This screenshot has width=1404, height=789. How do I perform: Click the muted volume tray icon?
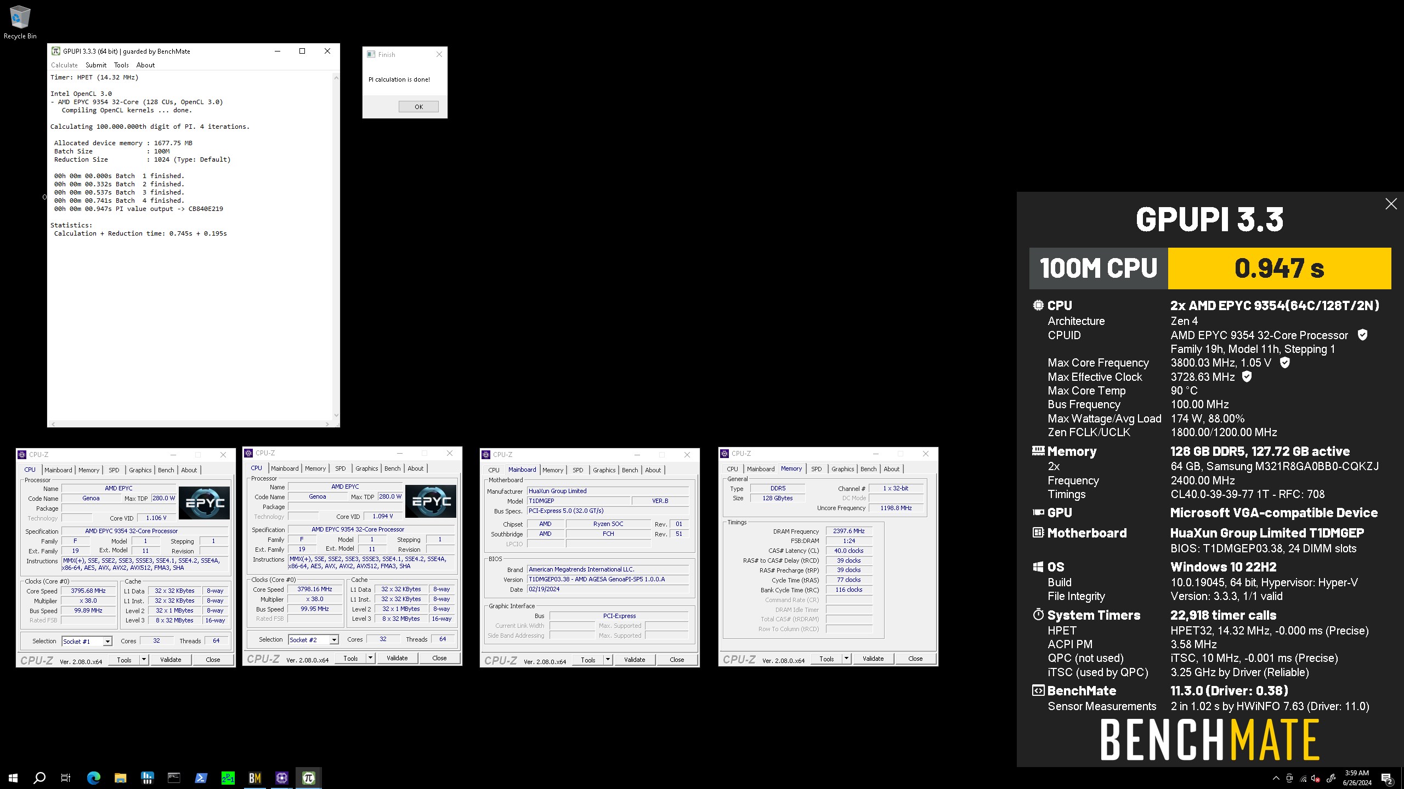[1316, 778]
